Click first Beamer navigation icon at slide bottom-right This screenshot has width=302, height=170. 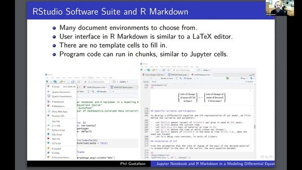pos(262,157)
